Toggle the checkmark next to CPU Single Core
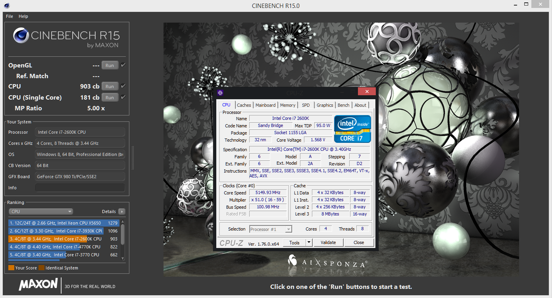Screen dimensions: 552x298 [122, 97]
